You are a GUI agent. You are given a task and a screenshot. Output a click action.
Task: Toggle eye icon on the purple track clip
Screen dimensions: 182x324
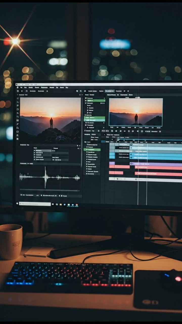[x=131, y=164]
